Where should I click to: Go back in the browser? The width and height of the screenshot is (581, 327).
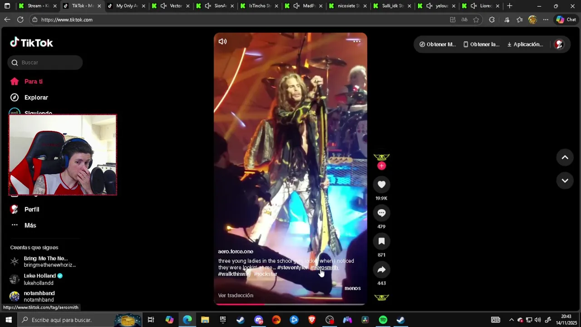(7, 20)
